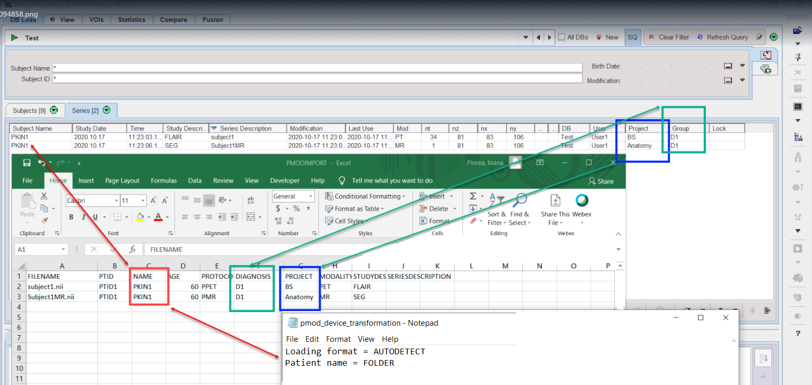Click the pin icon in PMOD's right sidebar
Screen dimensions: 812x385
point(797,56)
